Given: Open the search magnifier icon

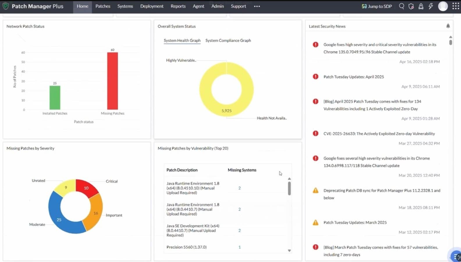Looking at the screenshot, I should [x=401, y=6].
